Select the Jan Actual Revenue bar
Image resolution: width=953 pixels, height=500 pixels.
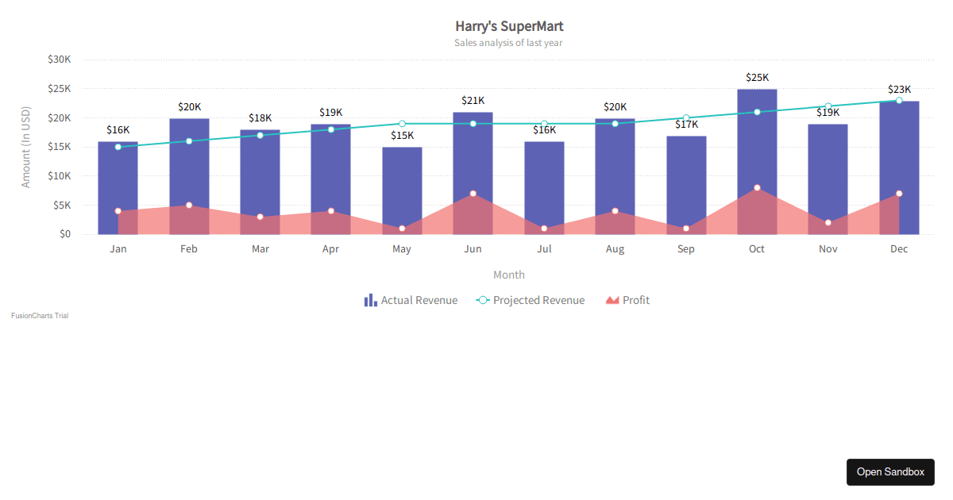(x=118, y=188)
